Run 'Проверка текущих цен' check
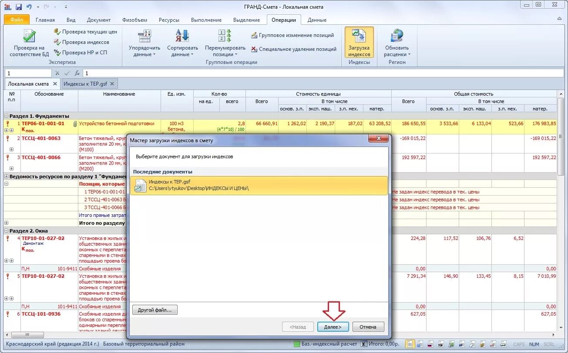This screenshot has height=353, width=568. pyautogui.click(x=85, y=32)
